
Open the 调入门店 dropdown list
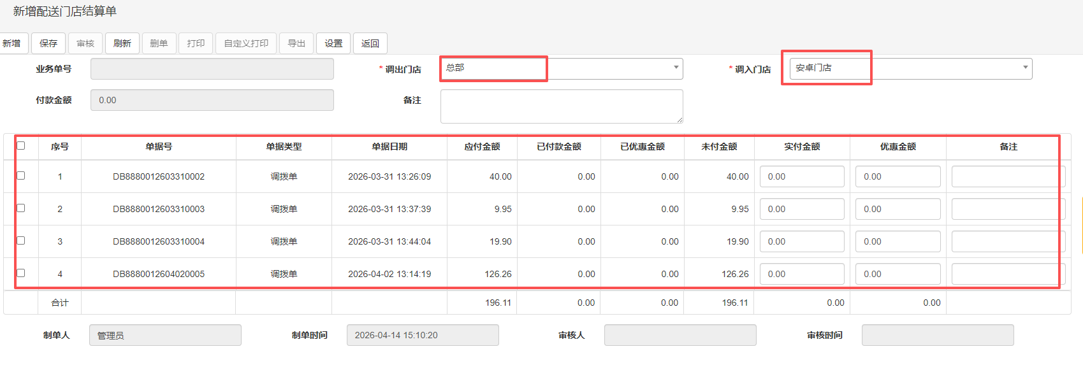(x=1025, y=68)
